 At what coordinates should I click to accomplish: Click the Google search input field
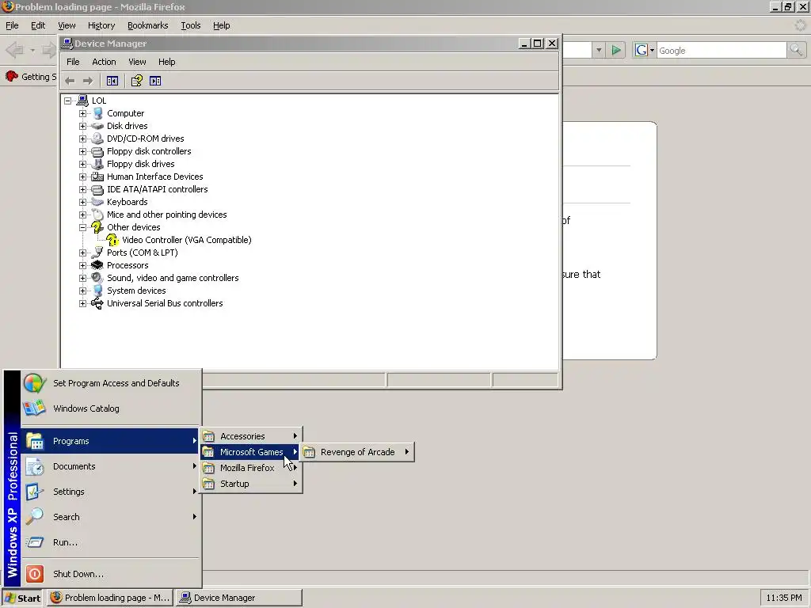(721, 51)
